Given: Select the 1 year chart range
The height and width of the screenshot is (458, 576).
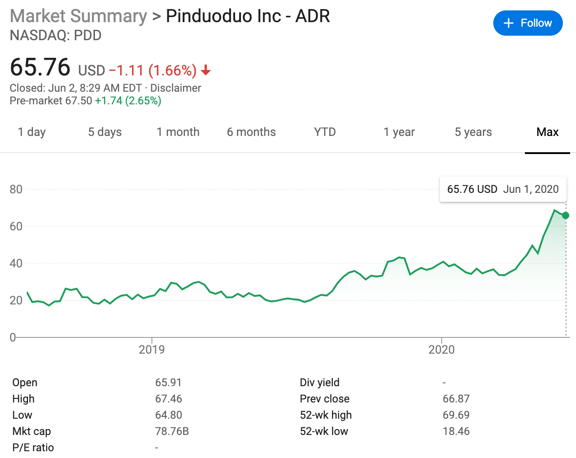Looking at the screenshot, I should point(399,132).
